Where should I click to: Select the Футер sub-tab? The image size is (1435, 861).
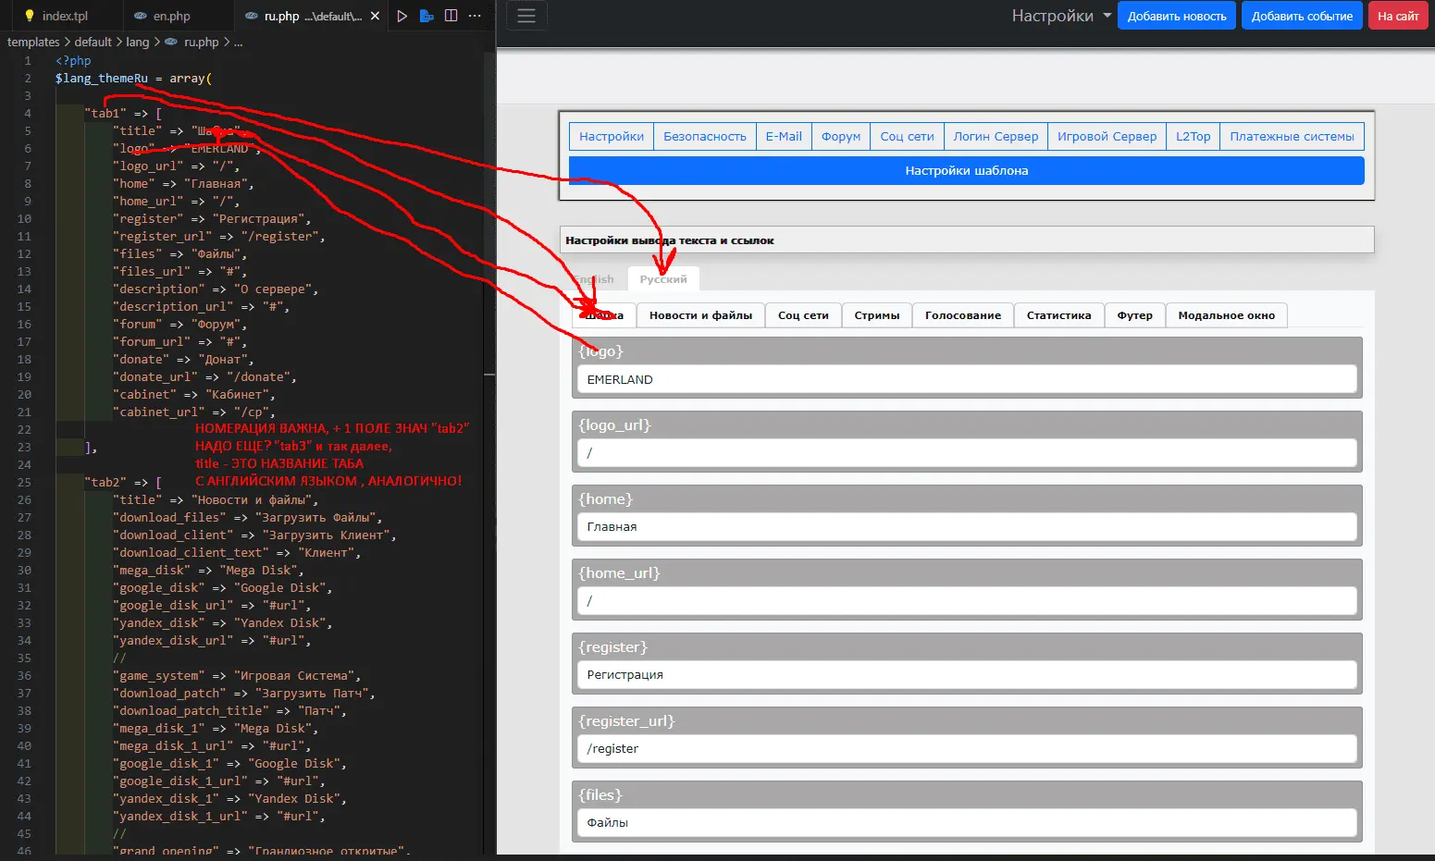(1134, 315)
